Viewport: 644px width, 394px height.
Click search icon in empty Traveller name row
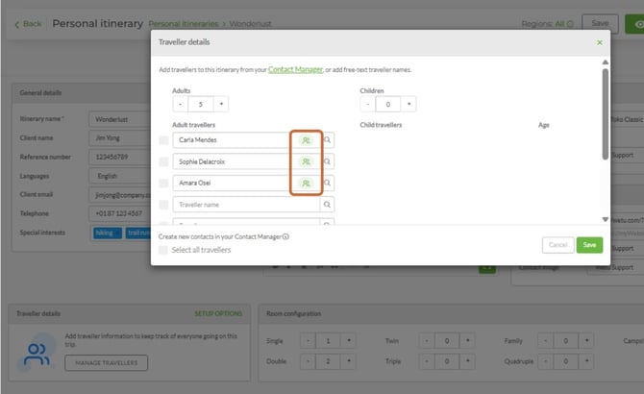pyautogui.click(x=327, y=205)
